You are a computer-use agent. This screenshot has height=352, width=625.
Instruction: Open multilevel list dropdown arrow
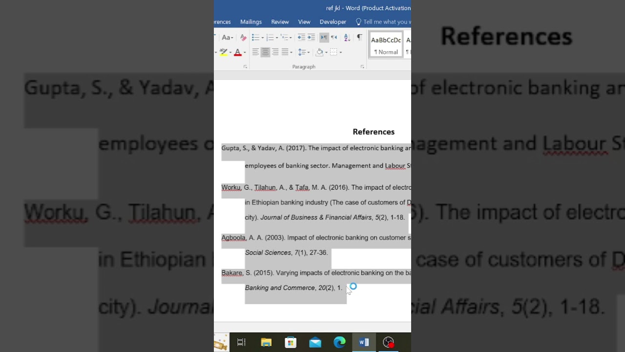click(x=291, y=38)
